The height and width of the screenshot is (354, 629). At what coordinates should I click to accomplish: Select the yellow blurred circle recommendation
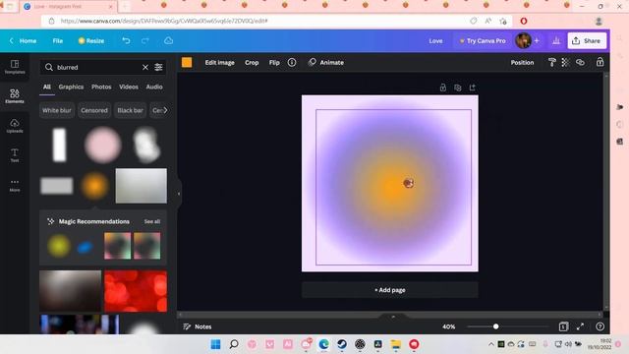[59, 246]
